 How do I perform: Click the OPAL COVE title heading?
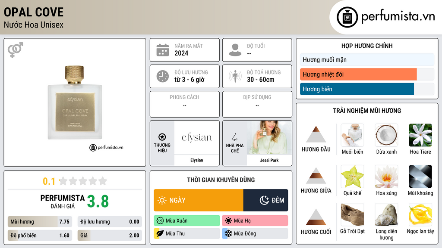(x=34, y=12)
